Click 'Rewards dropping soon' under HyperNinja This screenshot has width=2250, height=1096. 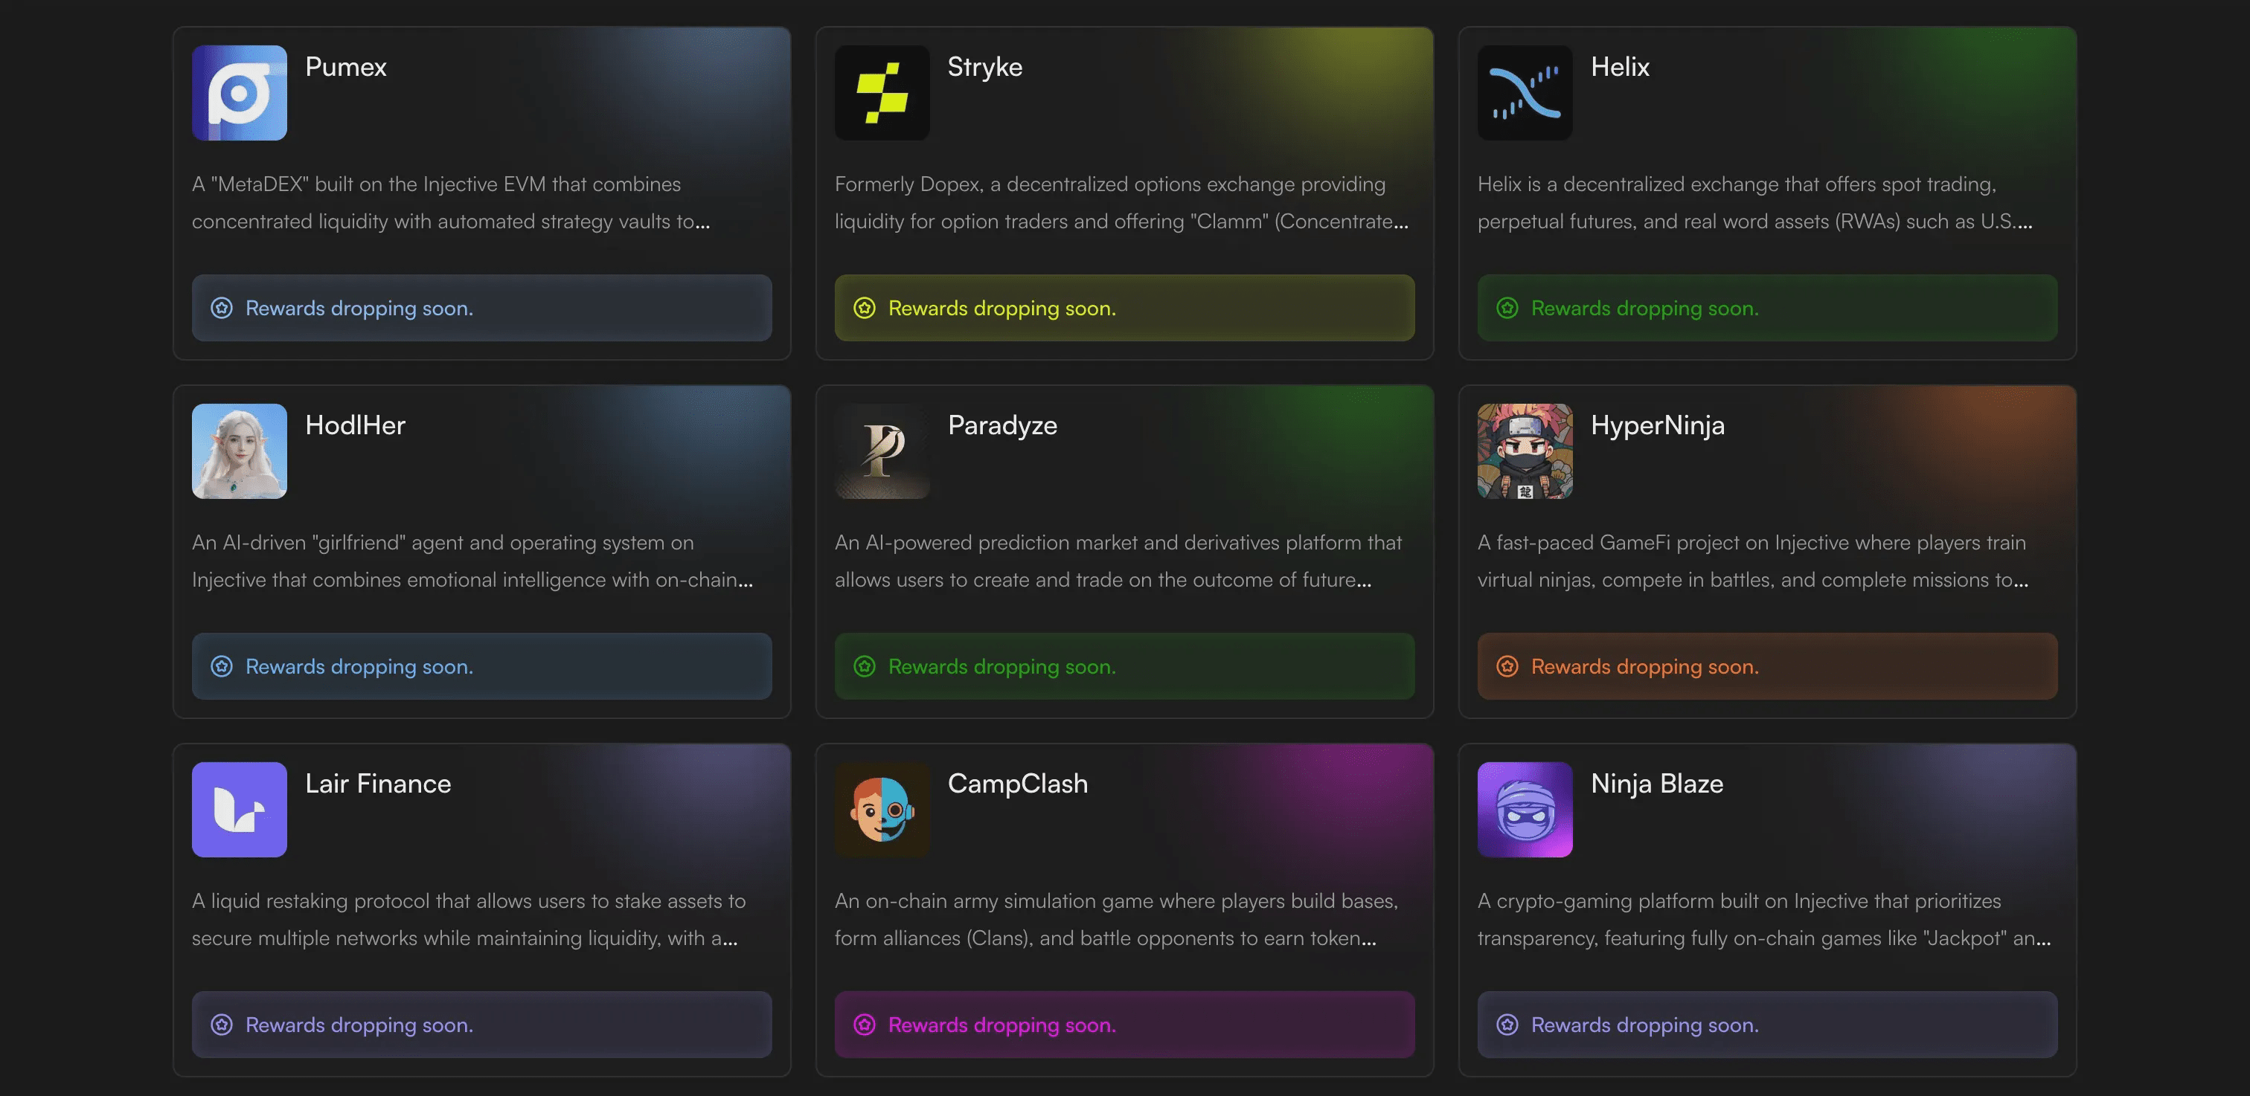1644,665
